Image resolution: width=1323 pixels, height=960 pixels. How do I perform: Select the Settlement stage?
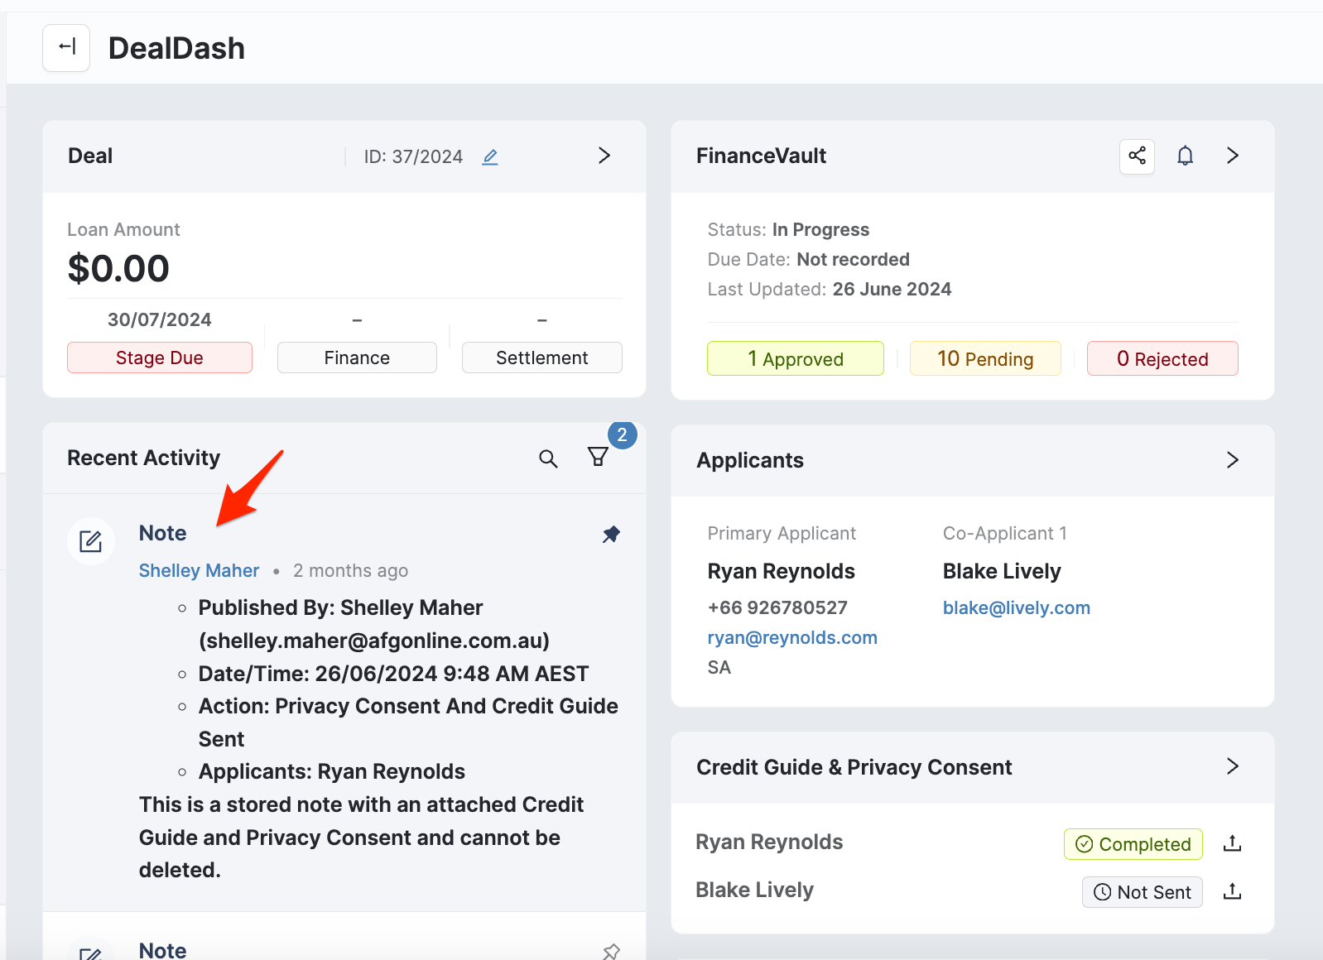pos(541,358)
